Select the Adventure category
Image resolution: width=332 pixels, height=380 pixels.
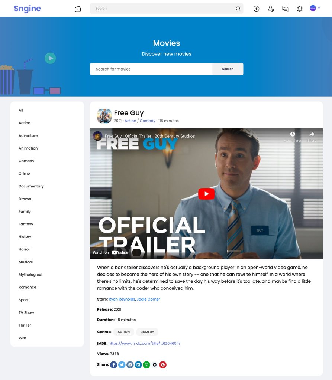point(28,135)
